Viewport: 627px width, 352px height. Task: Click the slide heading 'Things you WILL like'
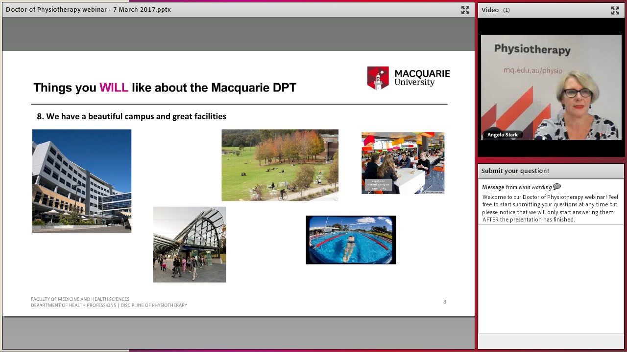tap(165, 88)
